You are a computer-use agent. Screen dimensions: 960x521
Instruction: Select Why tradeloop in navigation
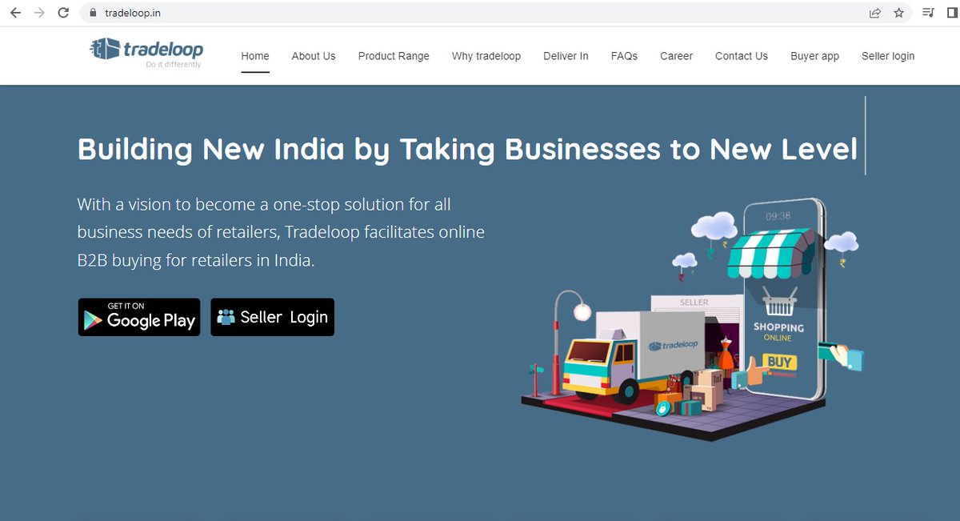(486, 56)
